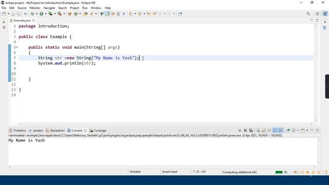
Task: Open the Window menu
Action: [x=96, y=8]
